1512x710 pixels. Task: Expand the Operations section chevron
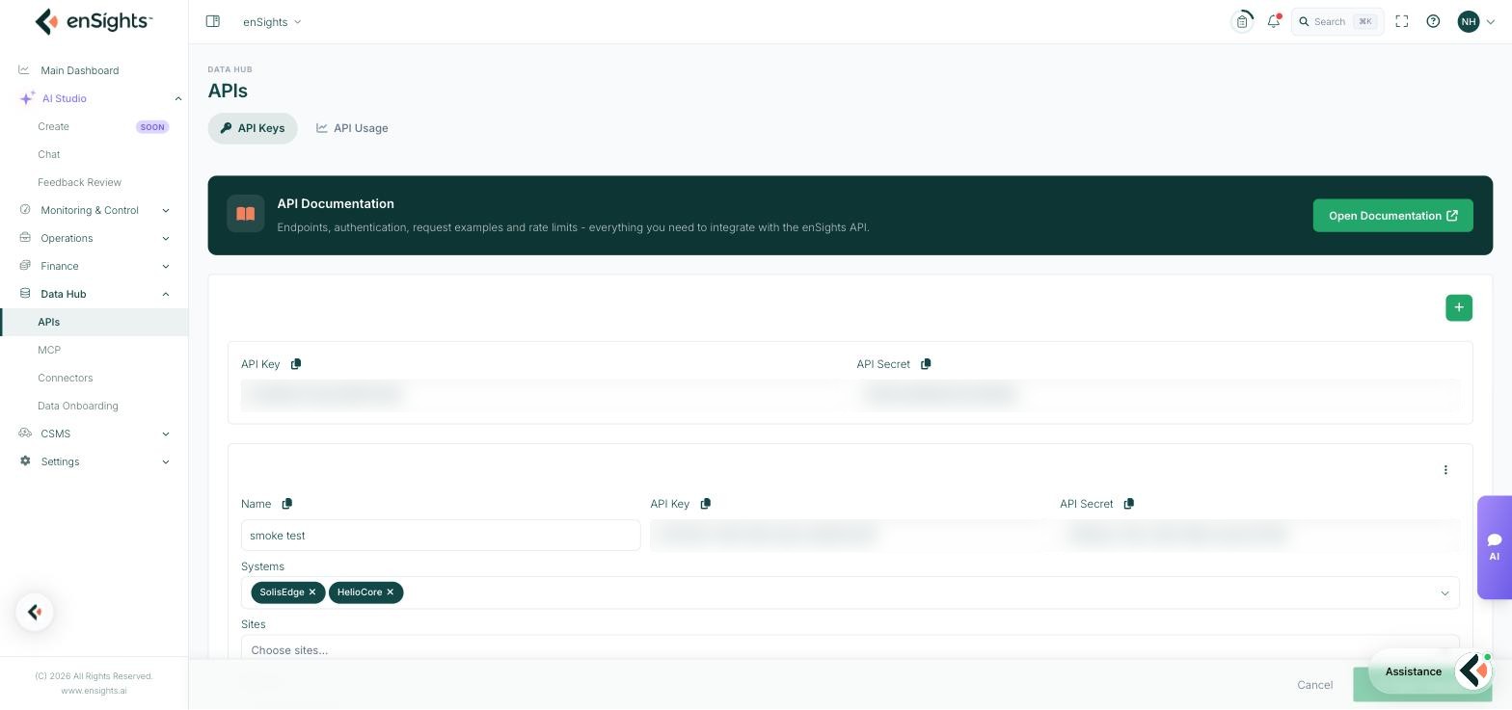tap(166, 238)
